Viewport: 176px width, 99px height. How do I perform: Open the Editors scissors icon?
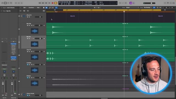(x=22, y=3)
